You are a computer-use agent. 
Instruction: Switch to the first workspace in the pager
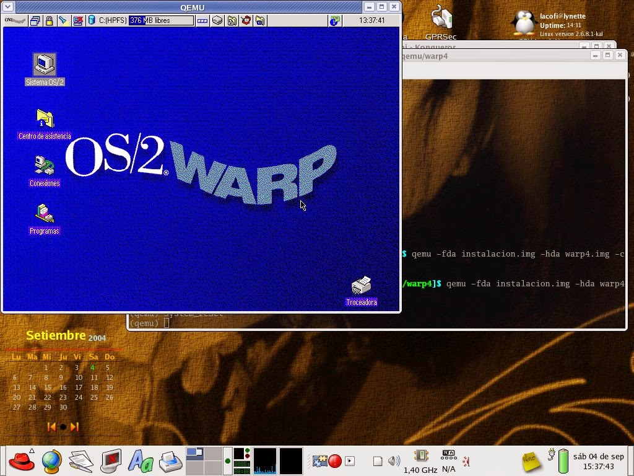[194, 454]
